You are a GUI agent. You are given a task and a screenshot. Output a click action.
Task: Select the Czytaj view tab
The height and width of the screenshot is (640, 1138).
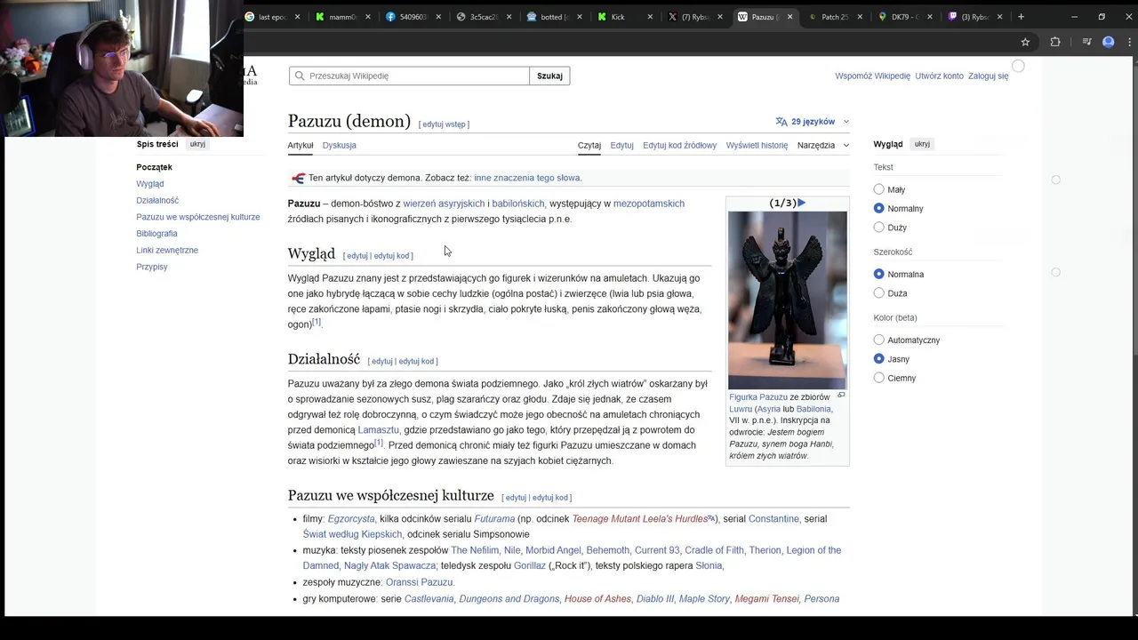(589, 145)
